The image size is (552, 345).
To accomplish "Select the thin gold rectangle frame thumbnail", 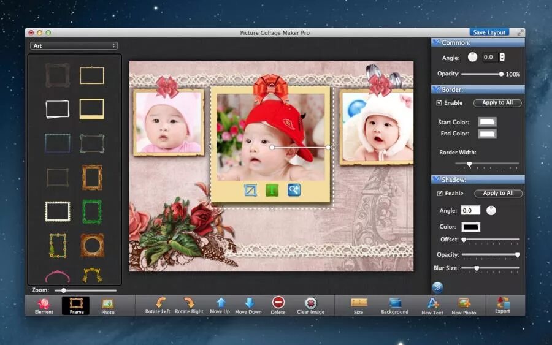I will pos(92,75).
